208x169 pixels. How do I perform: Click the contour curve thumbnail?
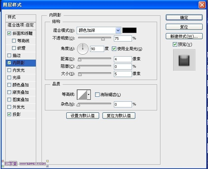82,94
